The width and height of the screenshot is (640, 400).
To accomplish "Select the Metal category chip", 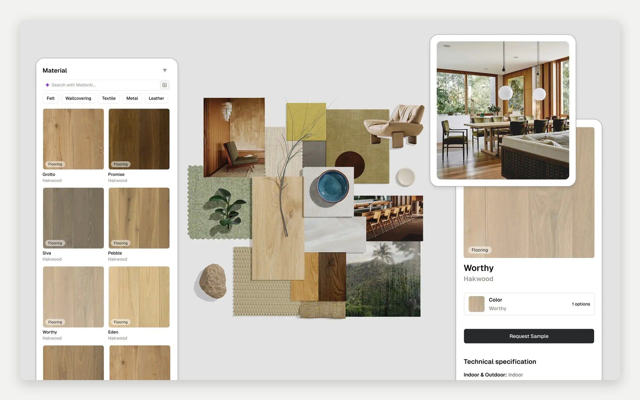I will click(132, 98).
